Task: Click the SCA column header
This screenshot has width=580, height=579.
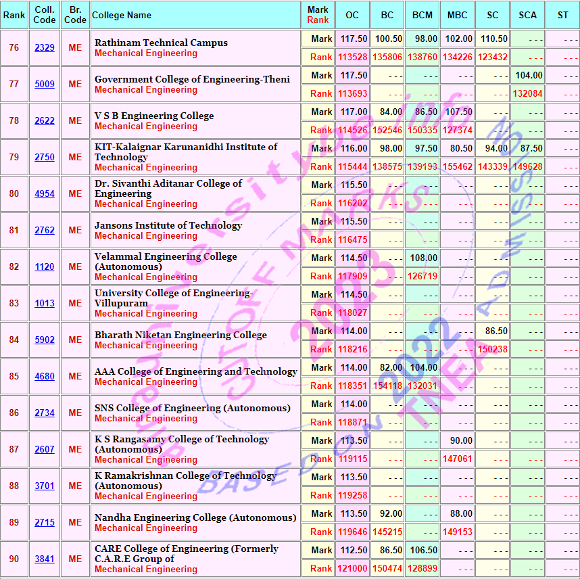Action: [527, 15]
